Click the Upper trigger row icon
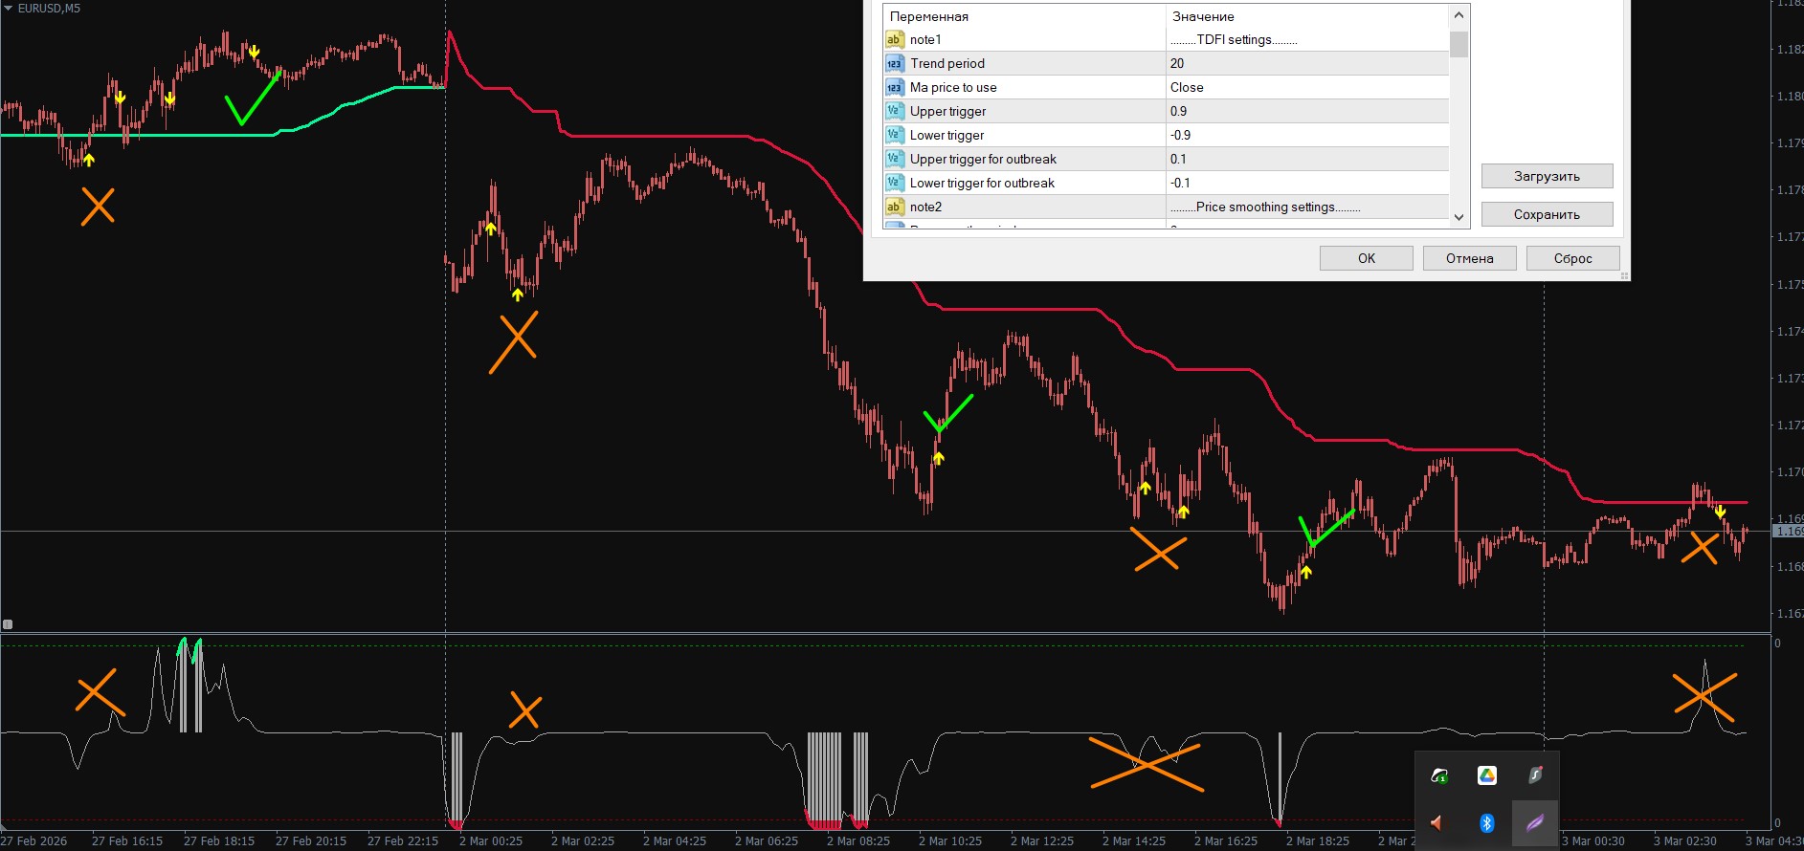Image resolution: width=1804 pixels, height=851 pixels. pos(894,111)
